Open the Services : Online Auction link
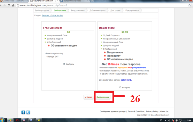The height and width of the screenshot is (122, 193). pos(52,16)
